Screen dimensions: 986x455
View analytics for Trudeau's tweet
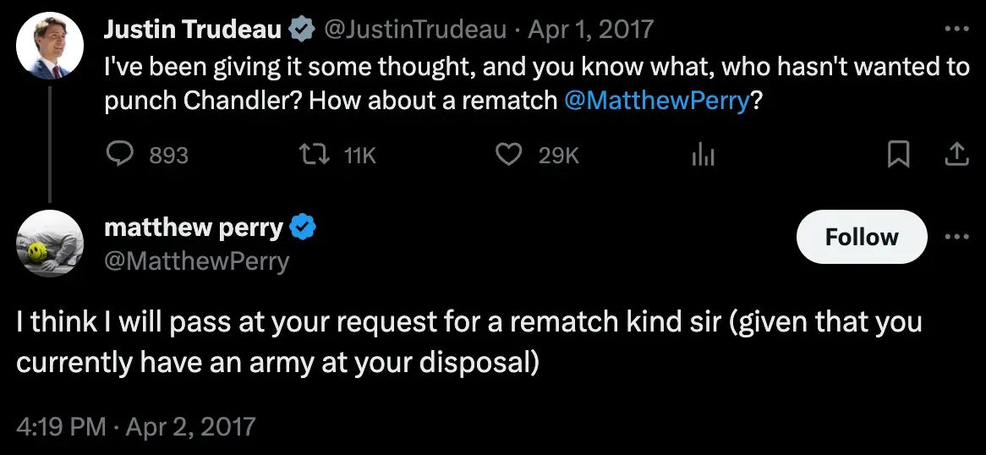[x=703, y=155]
